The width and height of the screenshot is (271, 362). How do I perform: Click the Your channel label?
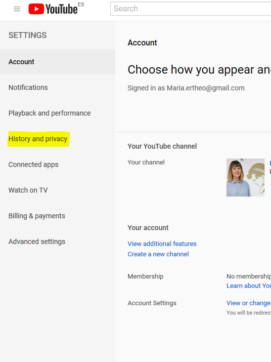pyautogui.click(x=146, y=162)
